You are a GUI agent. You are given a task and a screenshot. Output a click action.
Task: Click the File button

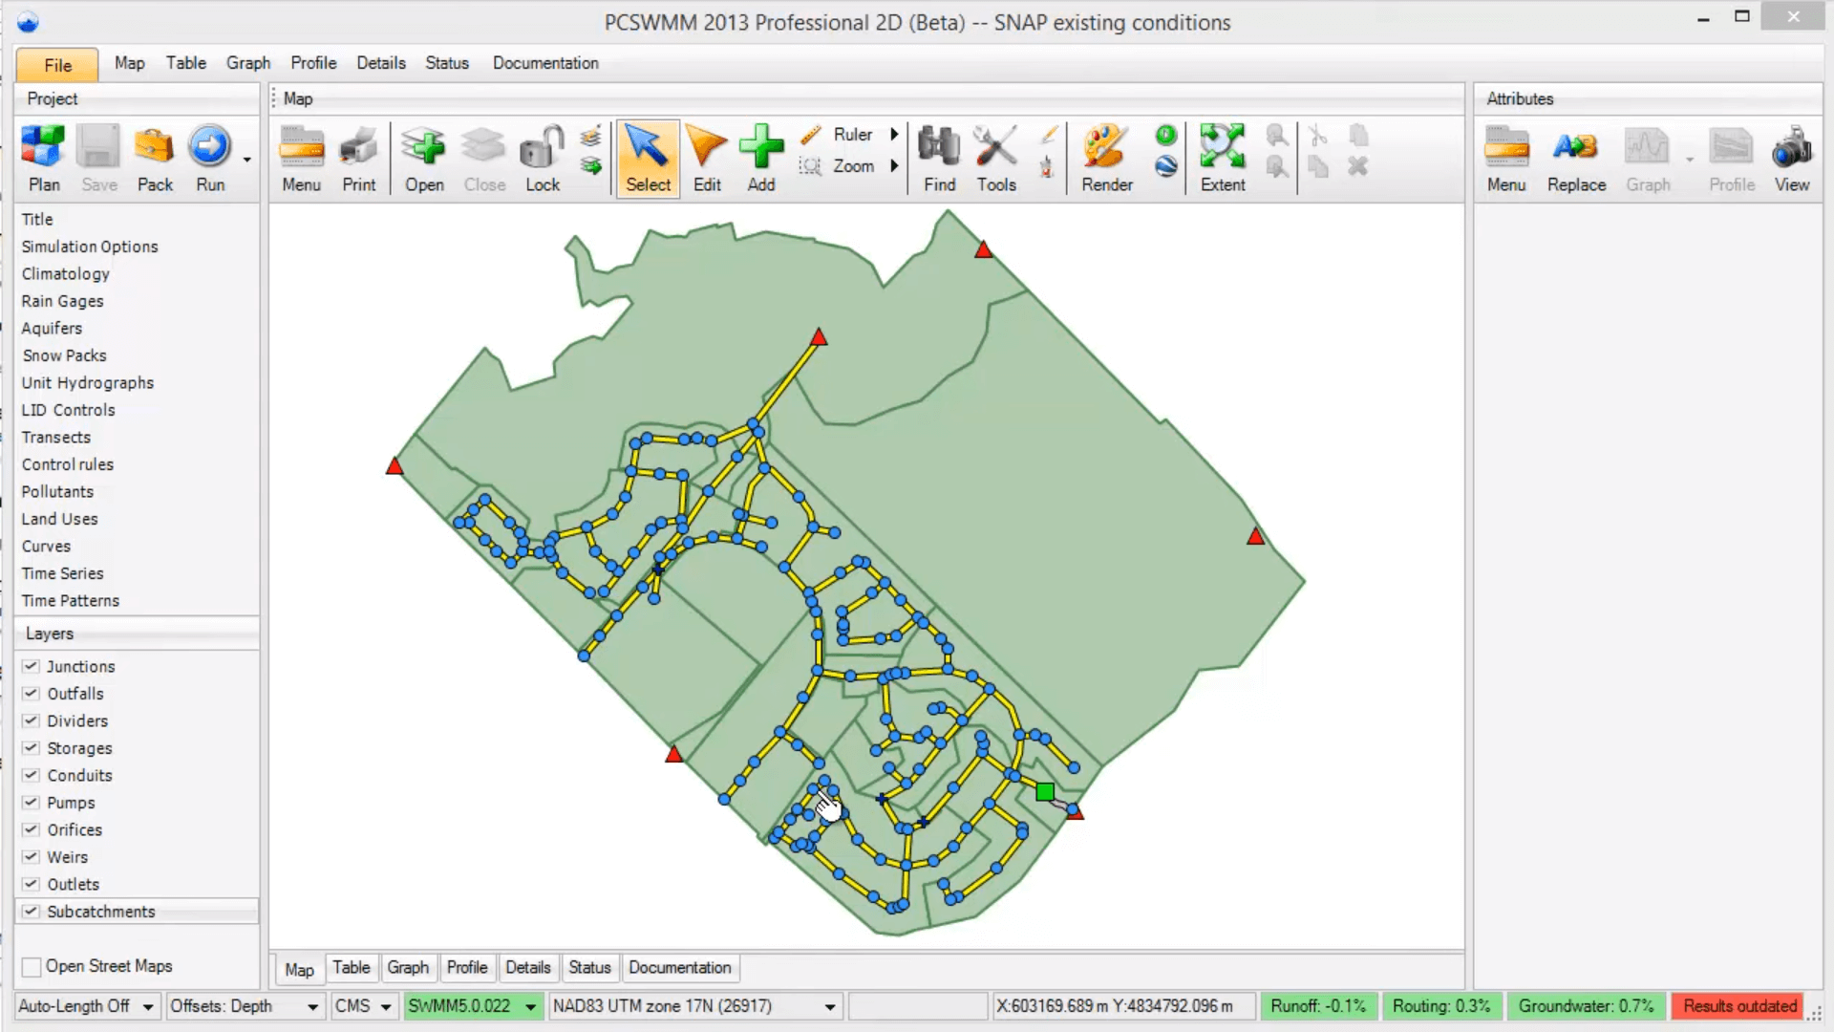click(x=57, y=65)
